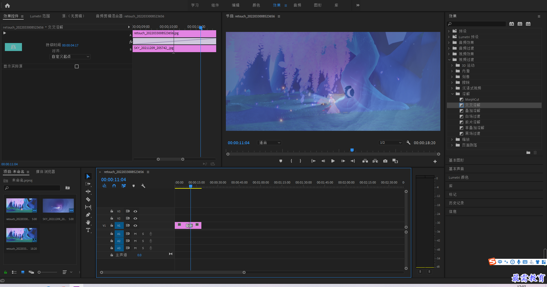Select the Type tool
Screen dimensions: 547x287
88,230
